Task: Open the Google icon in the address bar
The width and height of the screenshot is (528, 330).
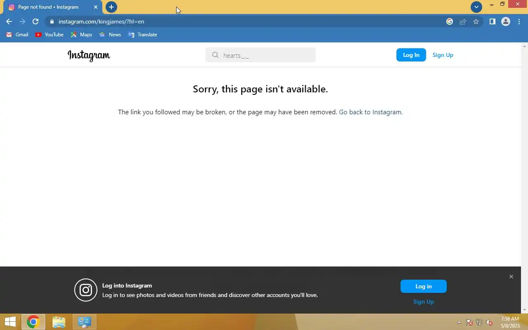Action: [x=450, y=21]
